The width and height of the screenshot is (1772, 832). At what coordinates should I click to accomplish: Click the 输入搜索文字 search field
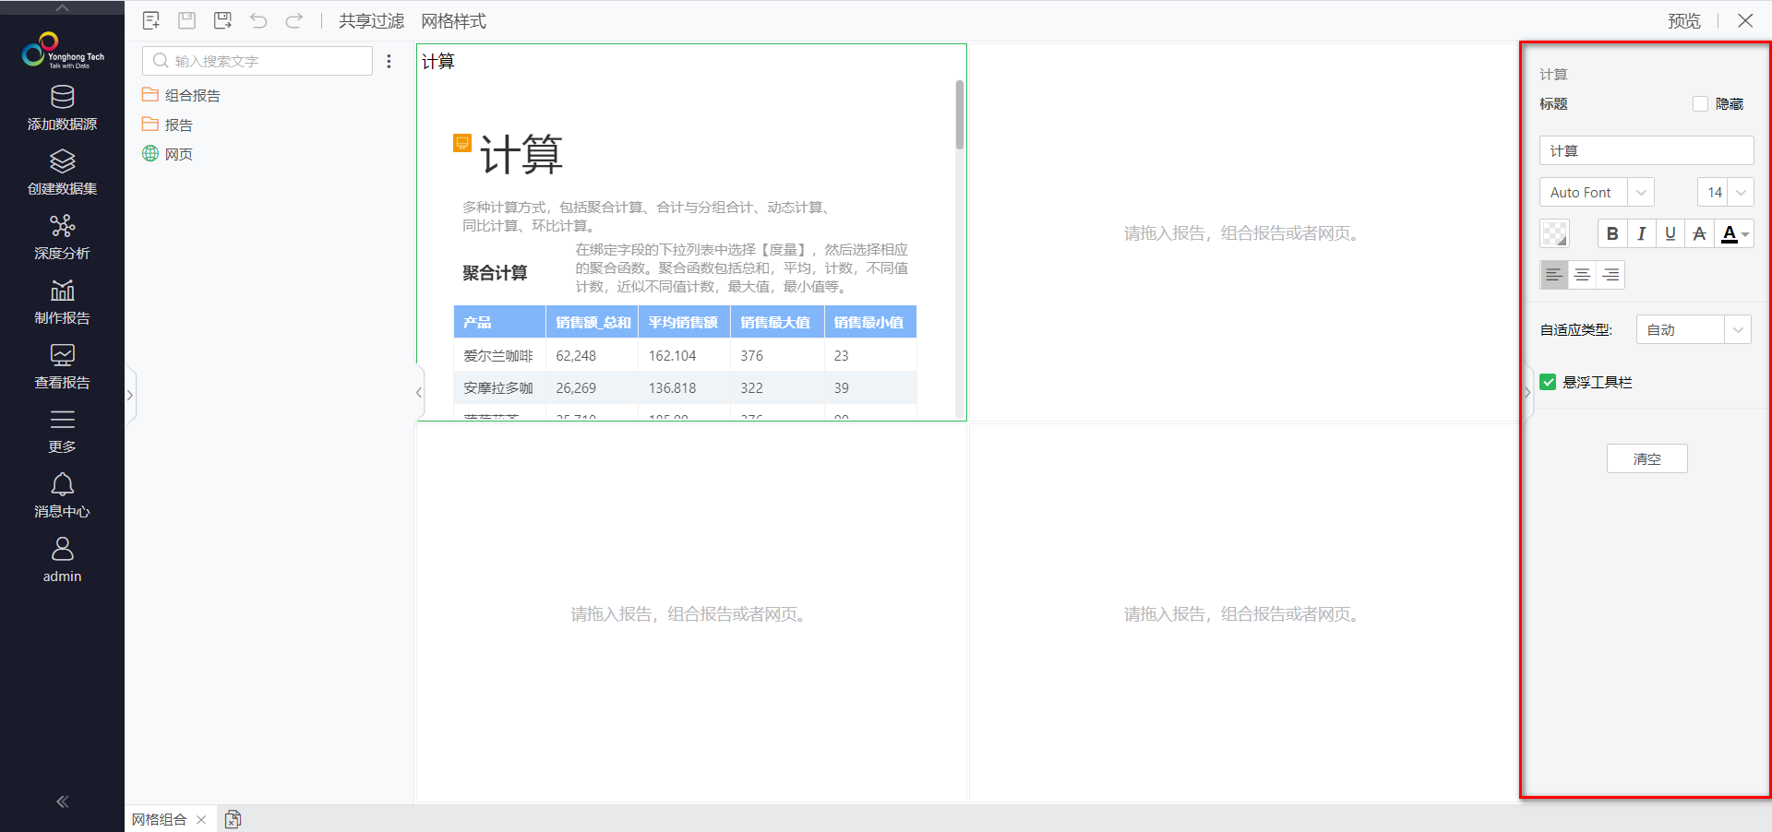click(257, 61)
